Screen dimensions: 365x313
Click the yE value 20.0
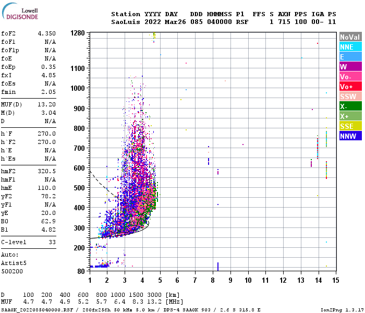pyautogui.click(x=48, y=213)
